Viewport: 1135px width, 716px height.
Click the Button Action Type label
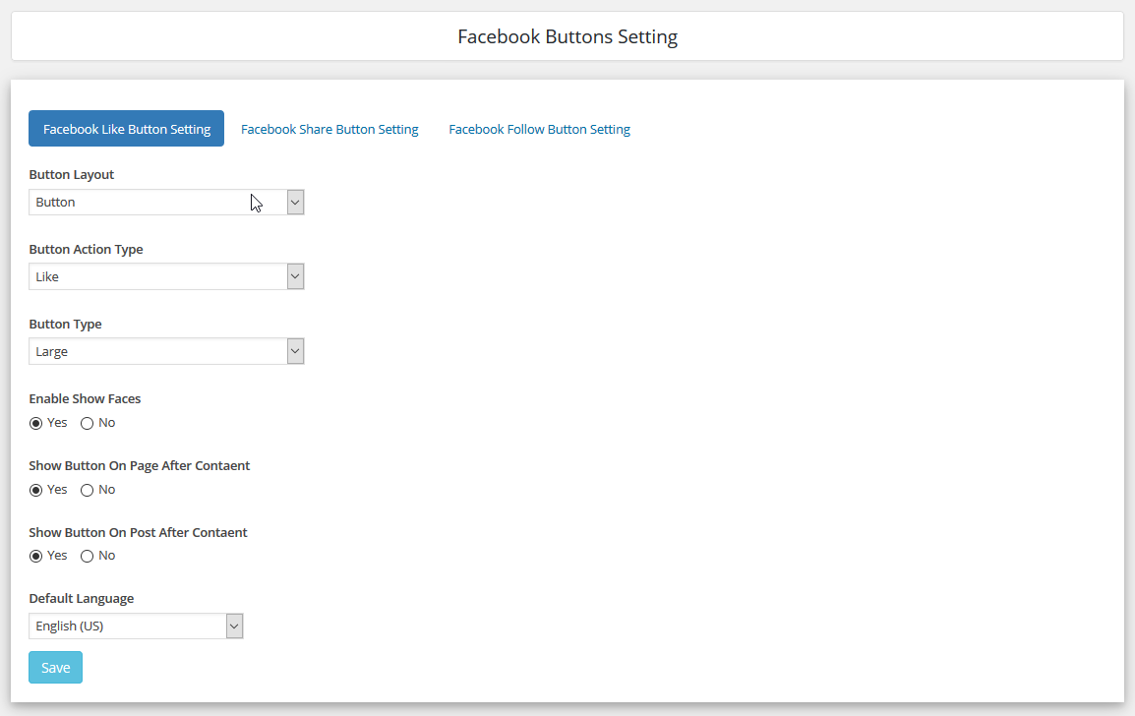87,249
